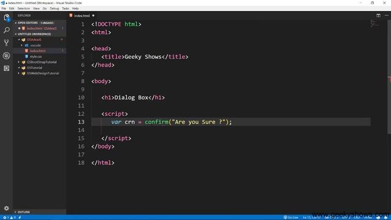Image resolution: width=391 pixels, height=220 pixels.
Task: Click the lightning bolt status bar icon
Action: pyautogui.click(x=20, y=218)
